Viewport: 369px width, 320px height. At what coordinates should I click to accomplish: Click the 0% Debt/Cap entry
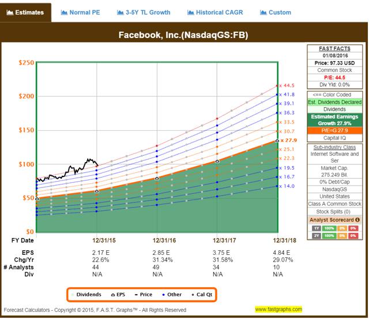[334, 182]
